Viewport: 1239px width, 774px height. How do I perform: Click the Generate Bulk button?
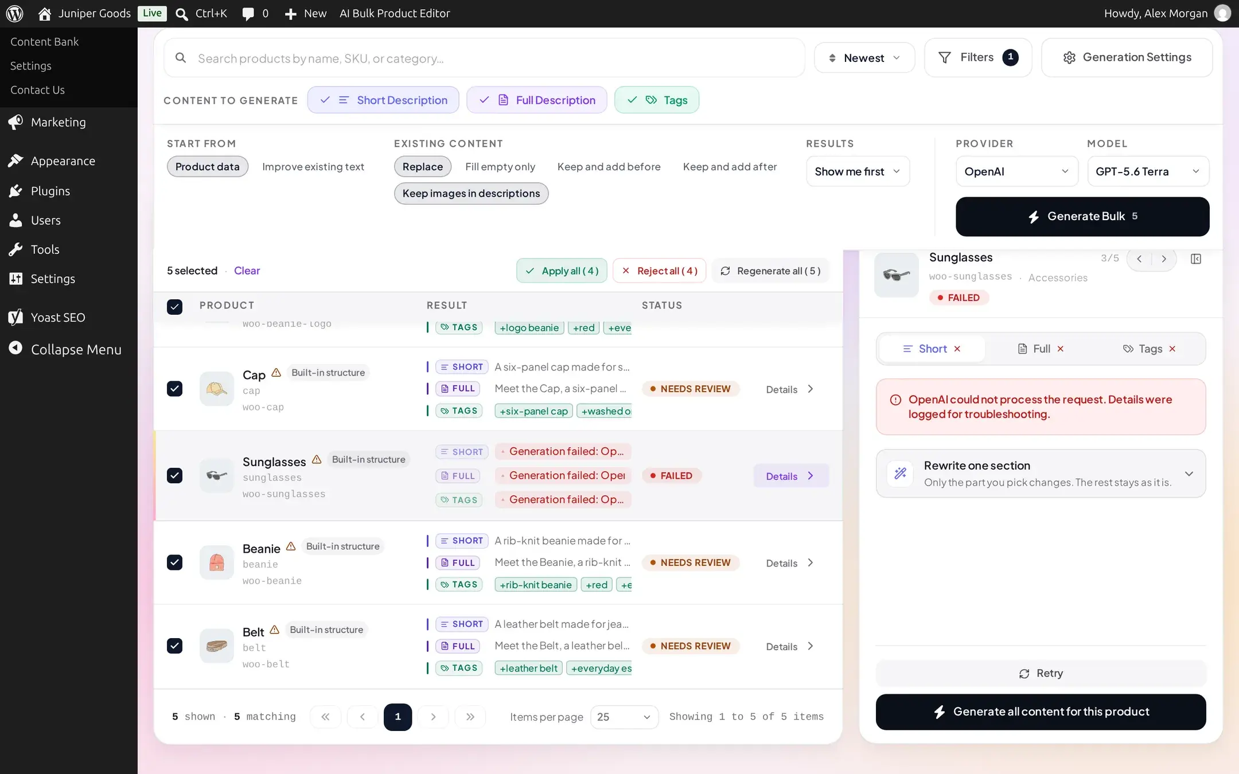coord(1082,217)
